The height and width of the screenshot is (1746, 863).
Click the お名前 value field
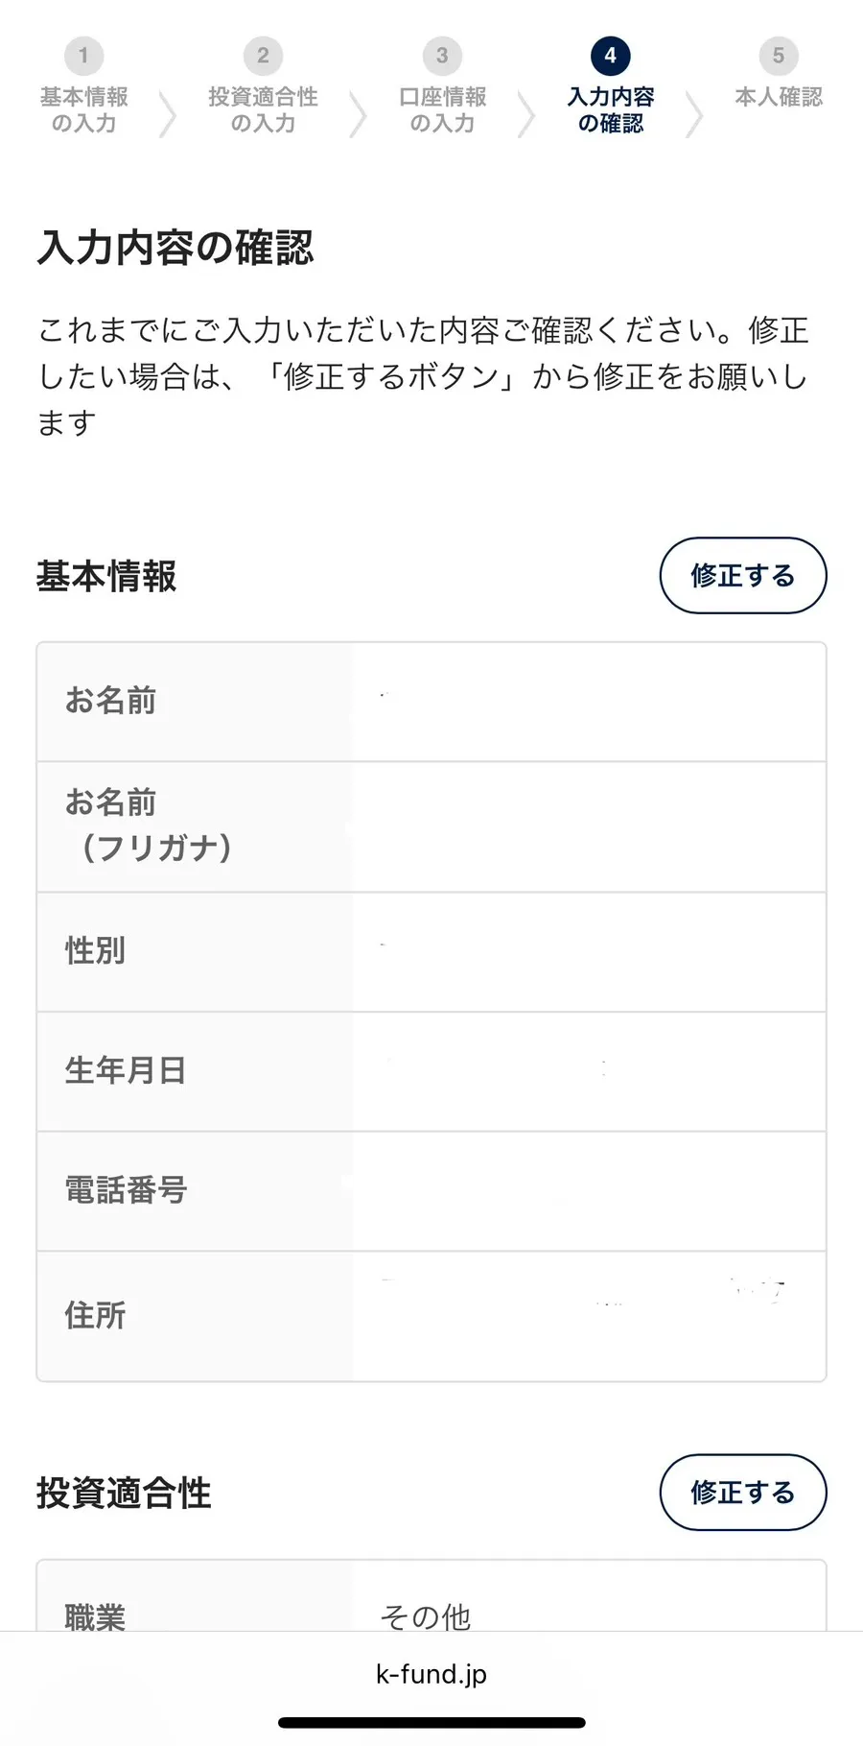tap(588, 702)
